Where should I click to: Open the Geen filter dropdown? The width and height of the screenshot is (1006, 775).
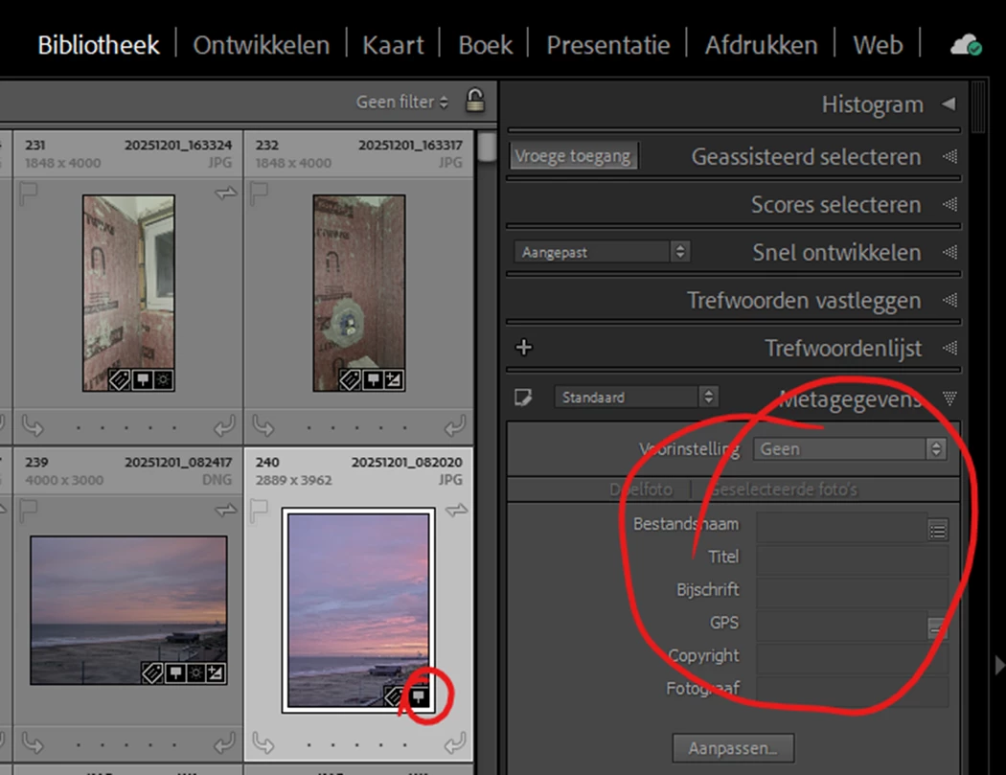coord(401,102)
